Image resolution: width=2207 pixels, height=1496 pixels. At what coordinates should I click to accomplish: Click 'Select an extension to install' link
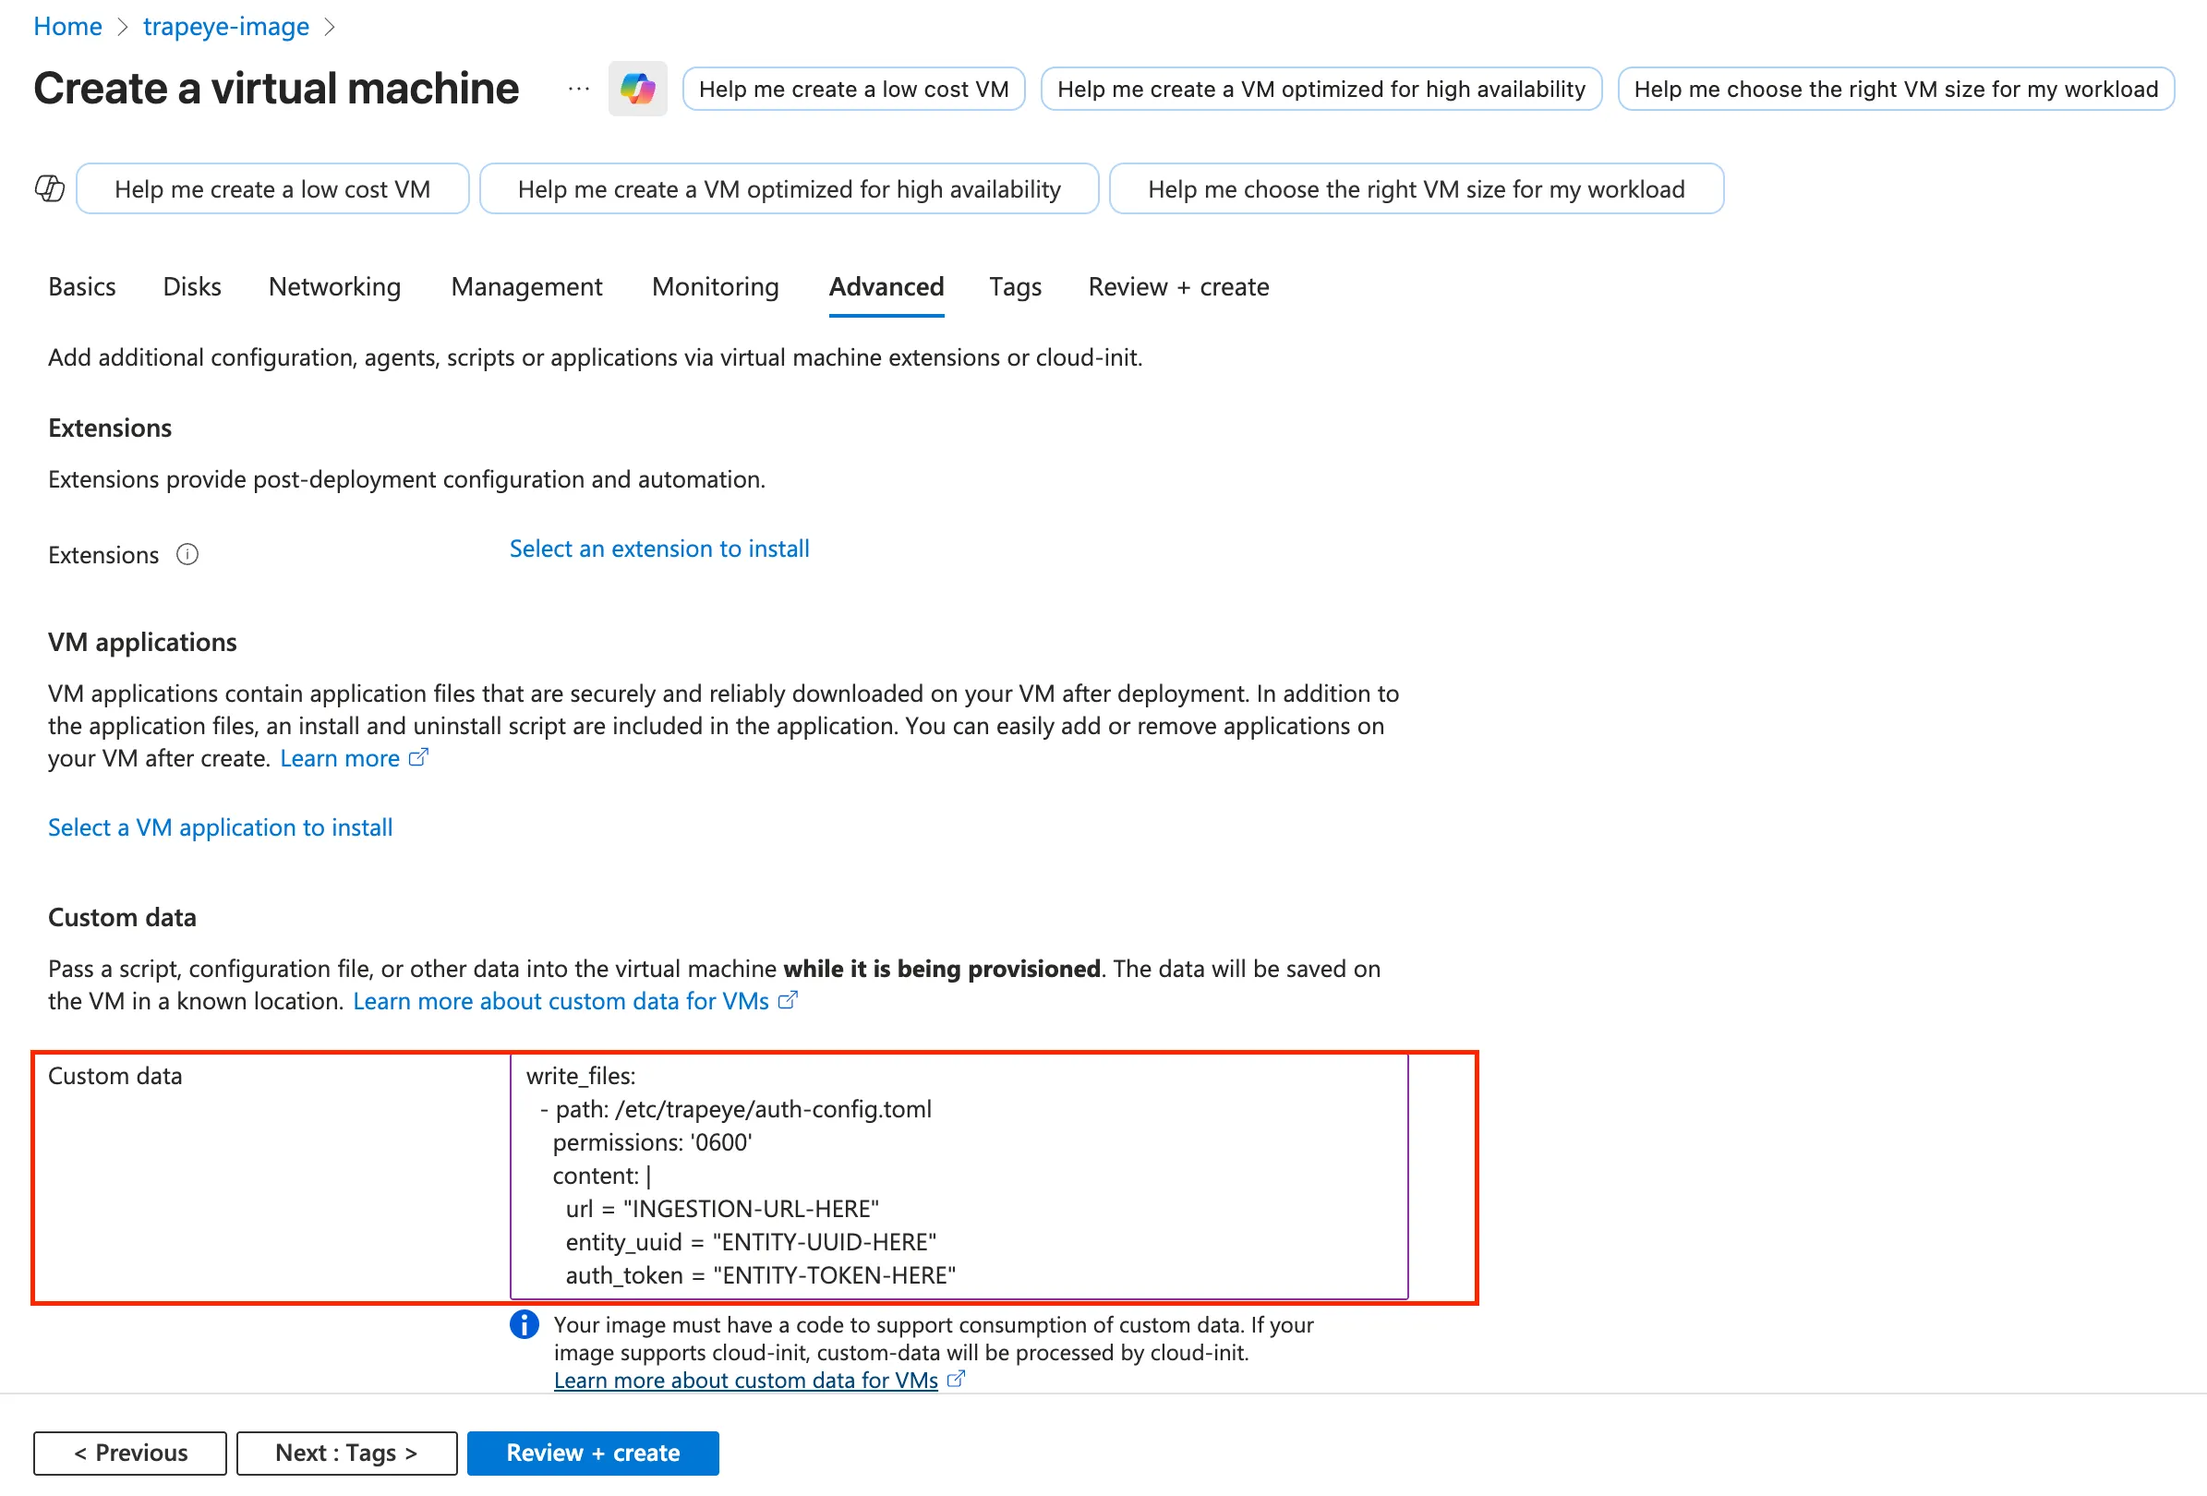pos(659,549)
